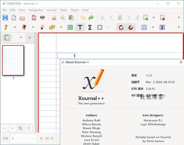Viewport: 184px width, 145px height.
Task: Click the text box on the page
Action: [66, 56]
